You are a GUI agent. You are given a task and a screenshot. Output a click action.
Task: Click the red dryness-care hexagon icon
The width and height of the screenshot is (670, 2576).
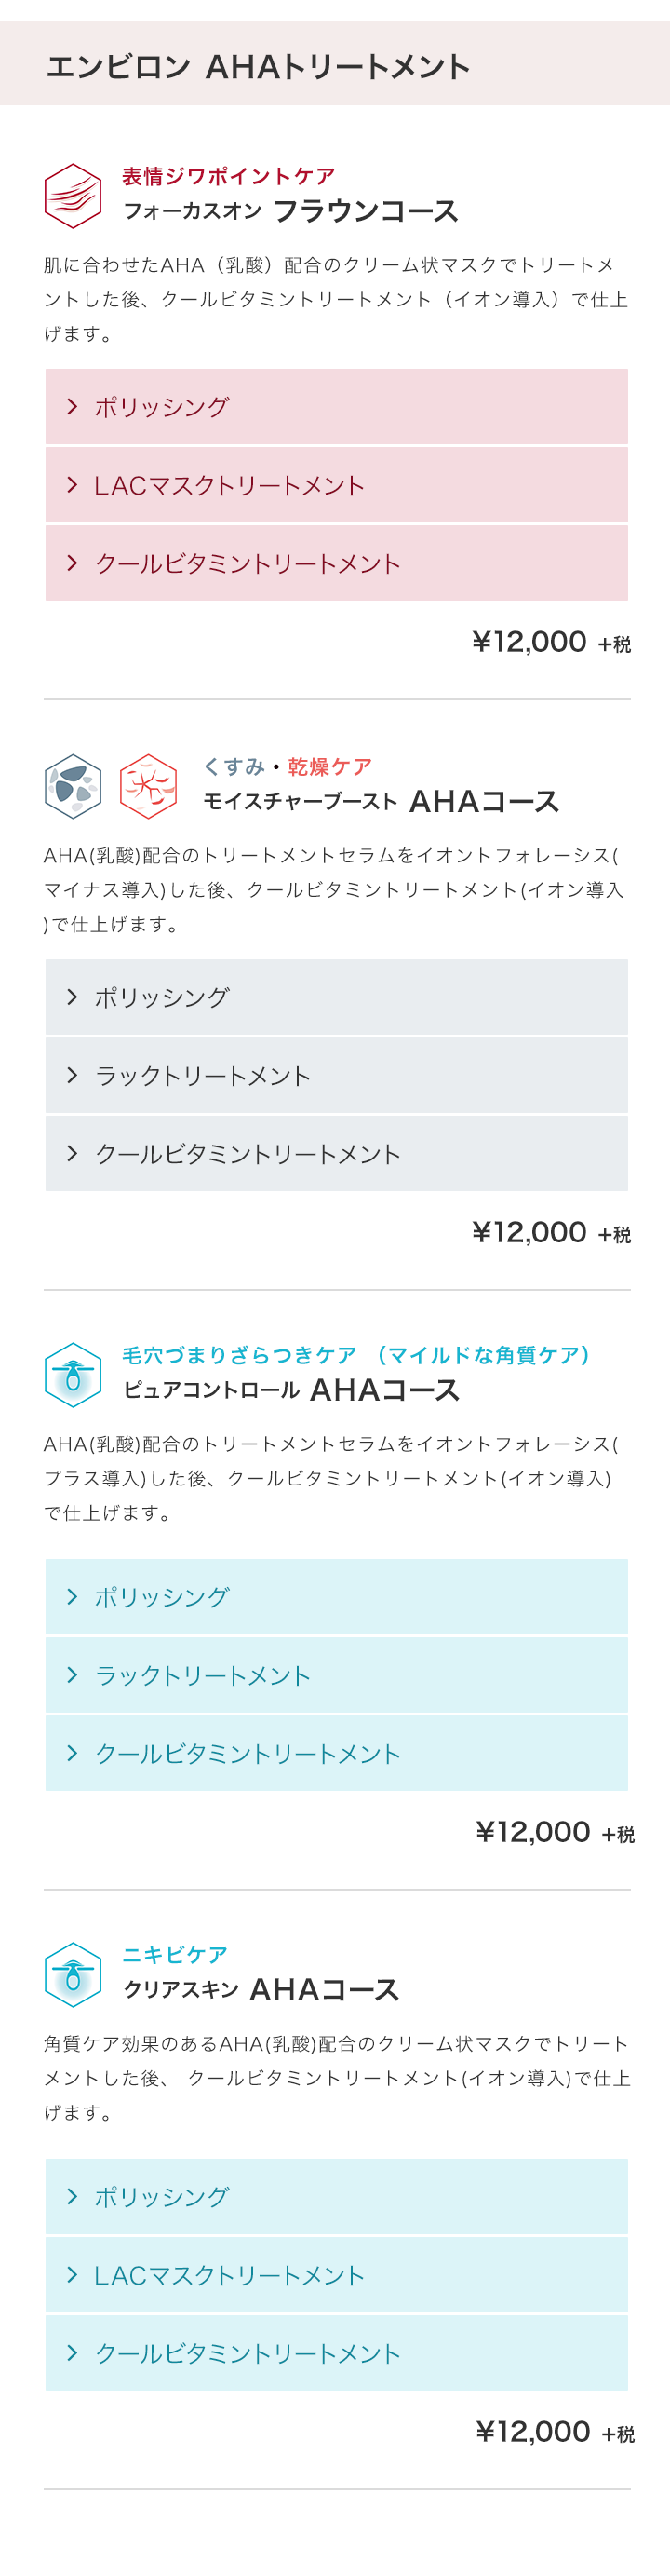148,785
